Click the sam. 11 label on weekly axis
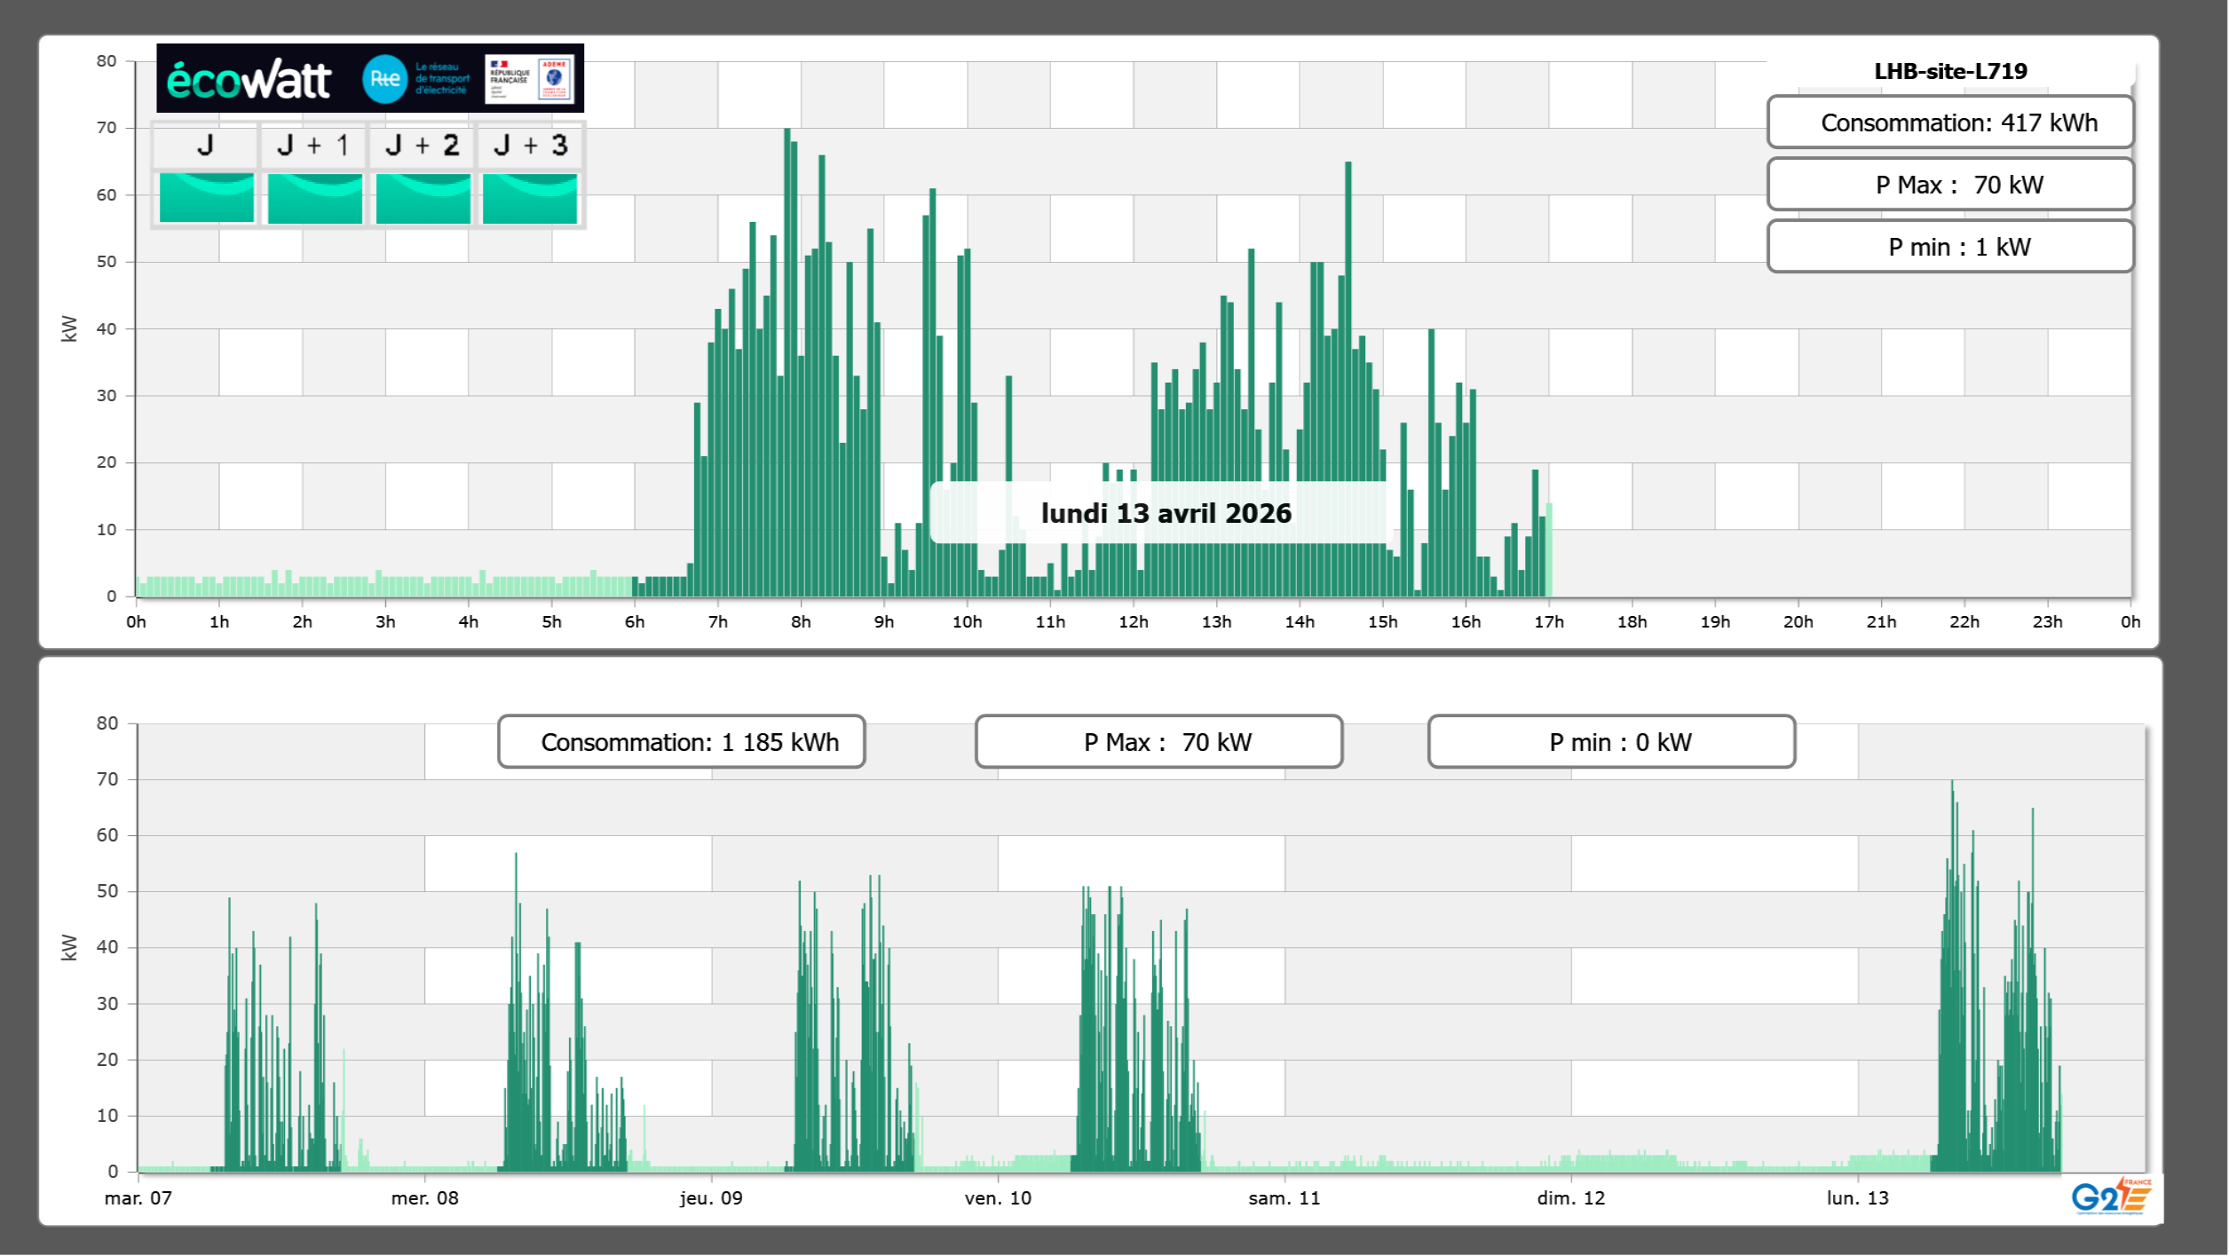Screen dimensions: 2229x1256 coord(1284,1198)
